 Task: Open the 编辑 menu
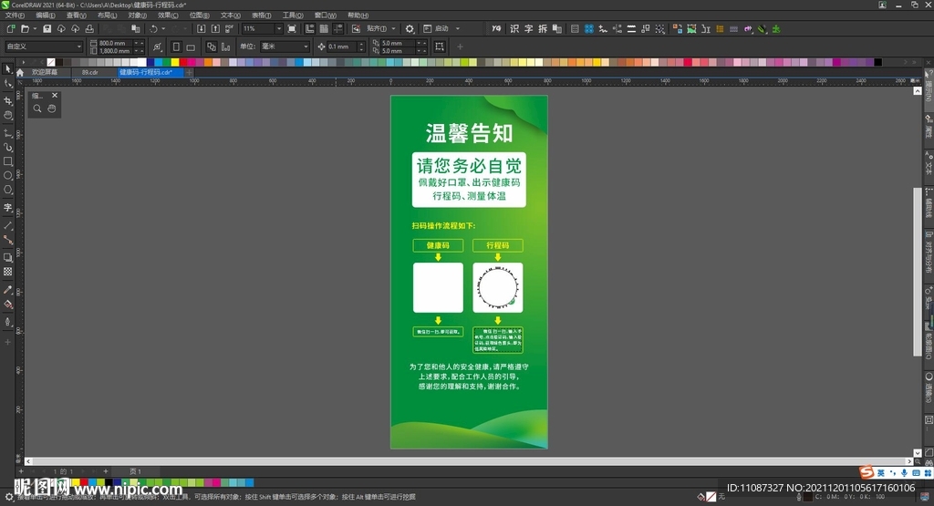(46, 15)
